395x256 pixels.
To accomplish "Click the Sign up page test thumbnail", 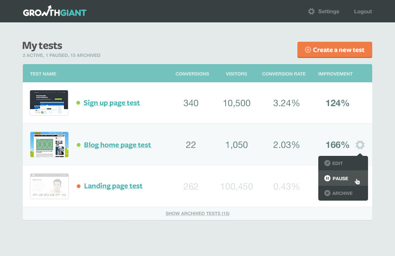I will pos(49,103).
